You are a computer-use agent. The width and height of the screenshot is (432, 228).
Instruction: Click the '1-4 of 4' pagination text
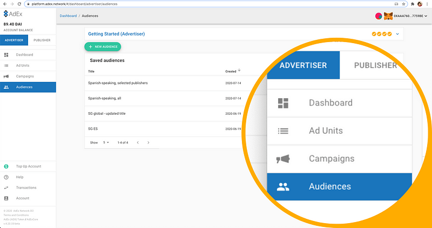[x=123, y=142]
